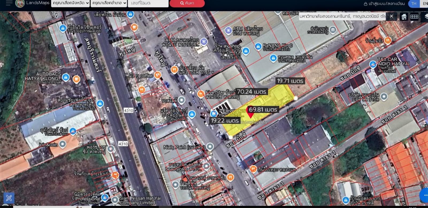
Task: Select the นิมิตรออโต้คาร์ Professional marker
Action: (x=105, y=197)
